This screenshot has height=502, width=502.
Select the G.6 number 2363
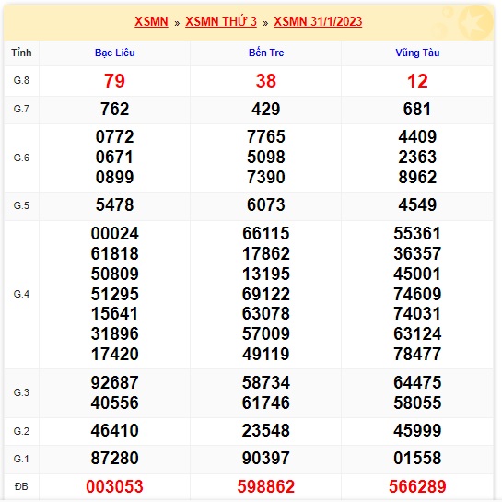(417, 157)
